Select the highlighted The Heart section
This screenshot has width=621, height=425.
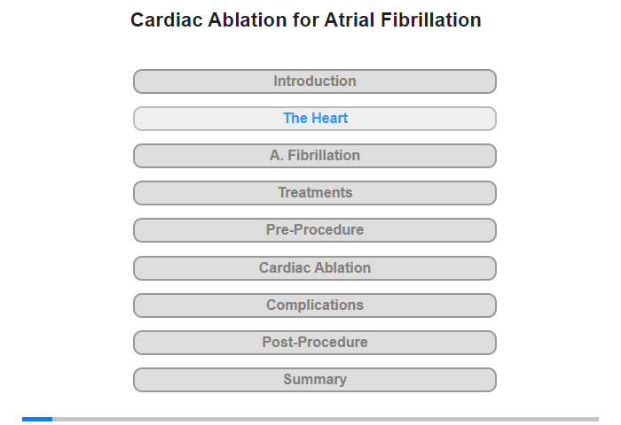(314, 119)
